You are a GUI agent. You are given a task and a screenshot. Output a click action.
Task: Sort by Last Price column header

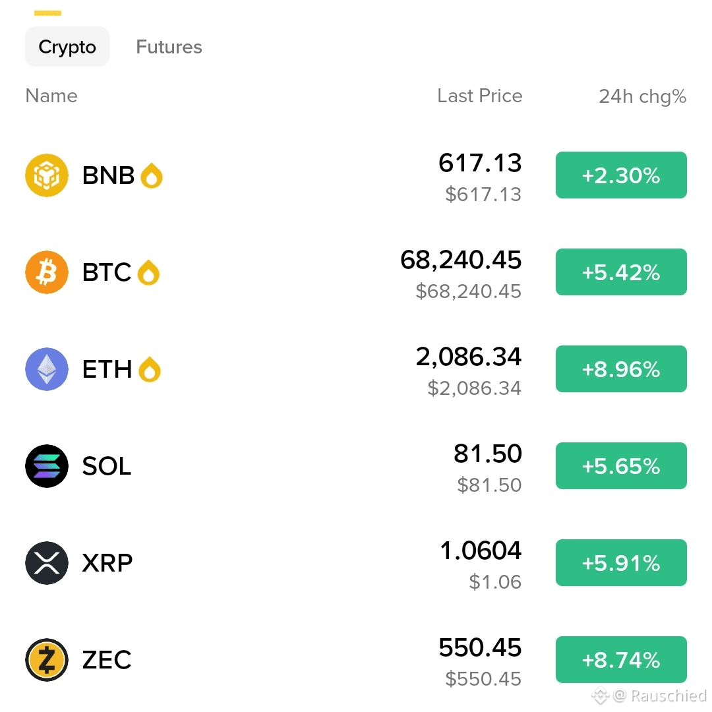click(480, 96)
